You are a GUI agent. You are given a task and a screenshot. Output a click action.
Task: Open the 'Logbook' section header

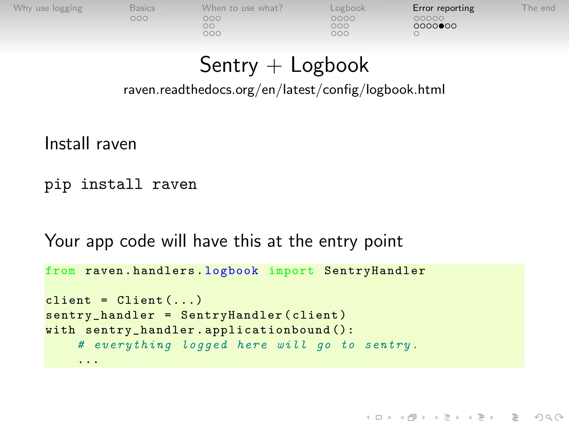[x=348, y=8]
